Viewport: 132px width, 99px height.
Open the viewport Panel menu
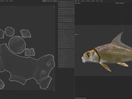(x=101, y=1)
